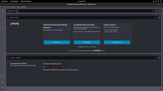Expand the query editor to fullscreen

(157, 11)
